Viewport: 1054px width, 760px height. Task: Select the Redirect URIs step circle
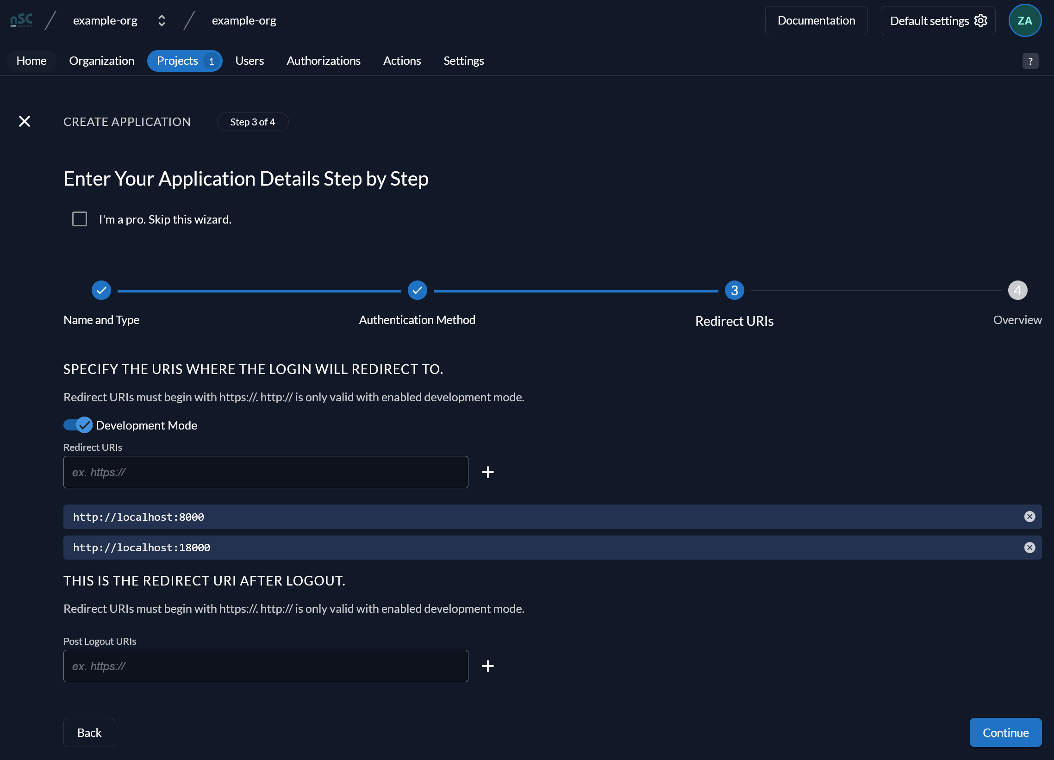click(x=734, y=290)
